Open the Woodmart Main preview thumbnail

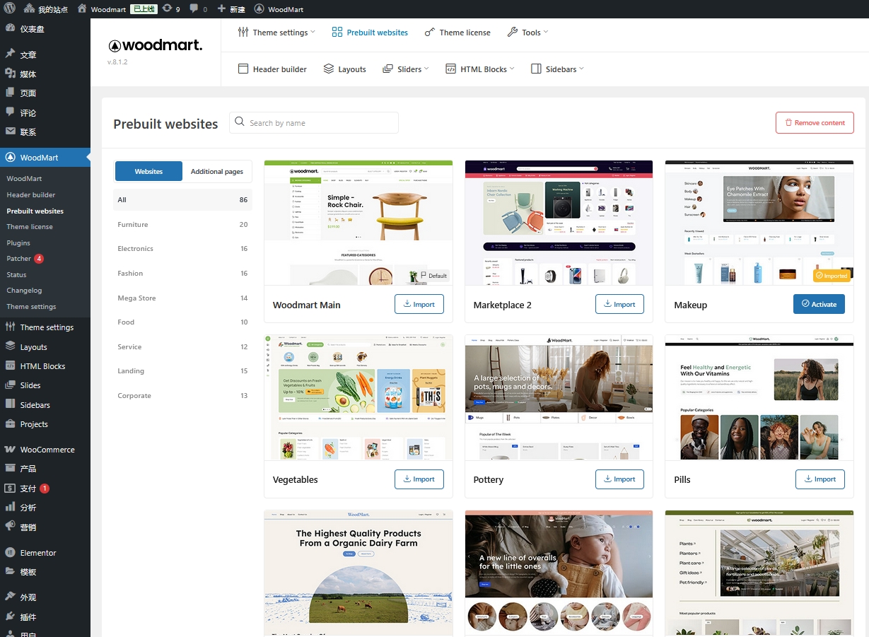point(358,223)
